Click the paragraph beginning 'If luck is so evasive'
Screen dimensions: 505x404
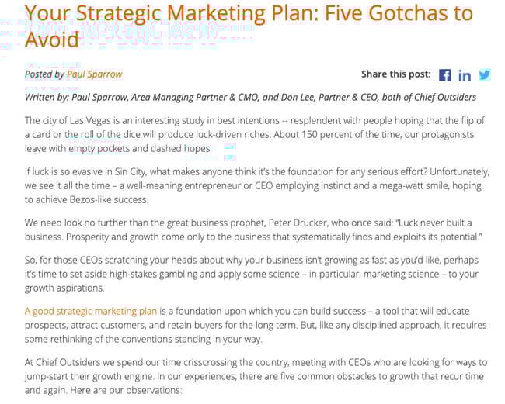256,185
